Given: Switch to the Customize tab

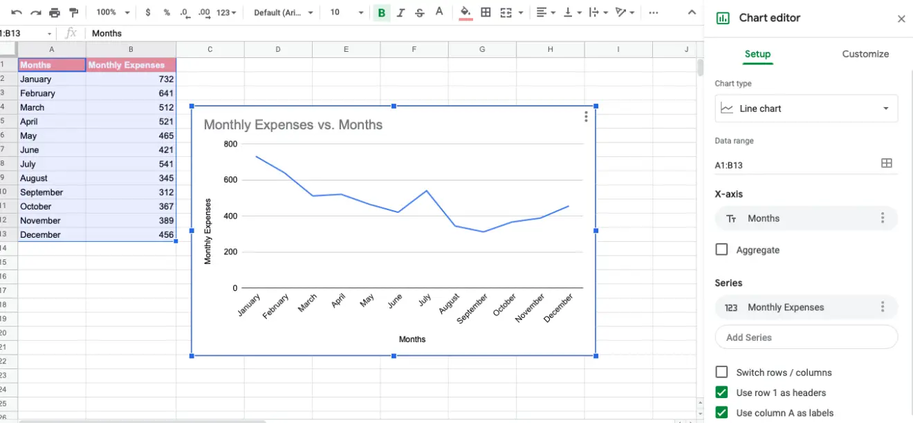Looking at the screenshot, I should point(865,54).
